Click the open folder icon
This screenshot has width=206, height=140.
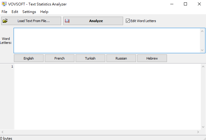pos(5,21)
